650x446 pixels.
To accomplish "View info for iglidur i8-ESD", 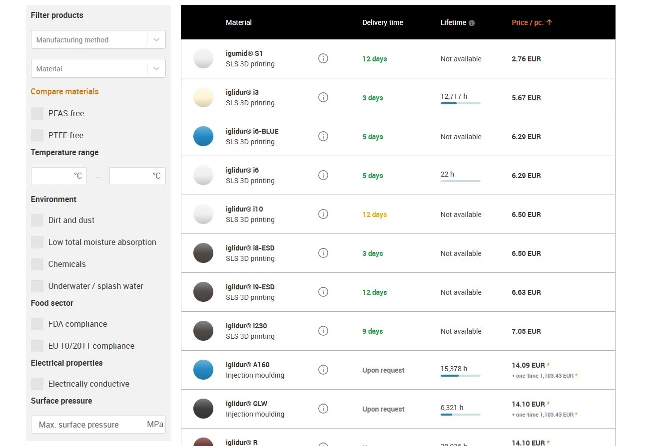I will [x=323, y=253].
